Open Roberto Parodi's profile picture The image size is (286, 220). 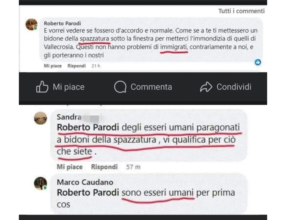pos(31,24)
